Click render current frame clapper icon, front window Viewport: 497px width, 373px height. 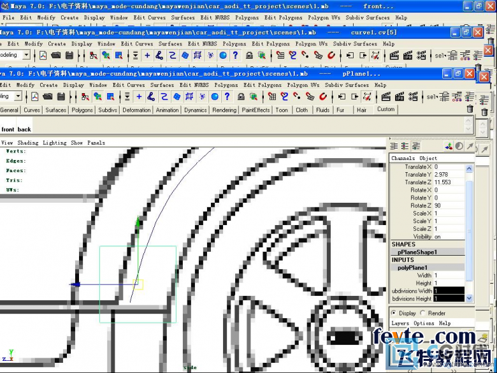tap(385, 96)
